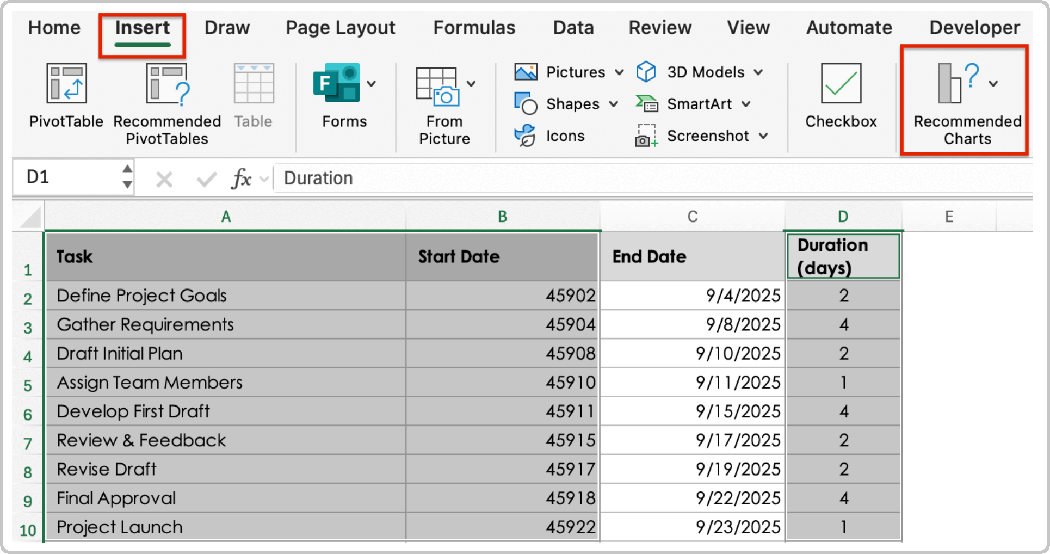Switch to the Formulas ribbon tab
The width and height of the screenshot is (1050, 554).
[474, 27]
